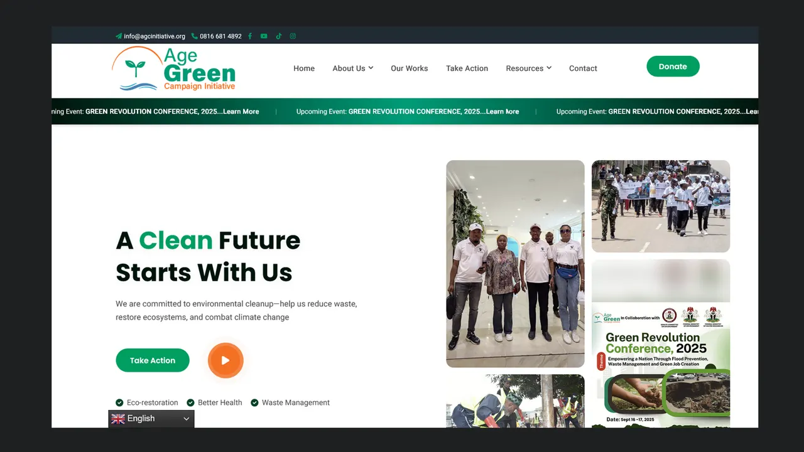
Task: Click the Eco-restoration feature label
Action: (147, 403)
